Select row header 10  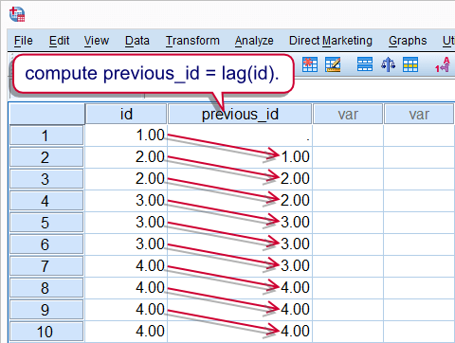click(46, 332)
